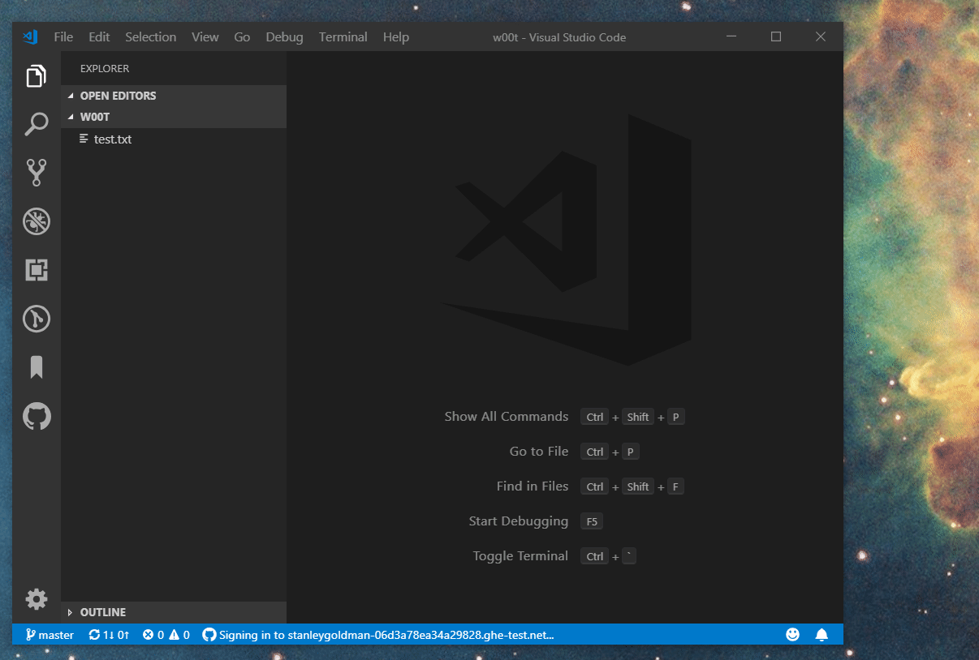Collapse the W00T folder section
This screenshot has width=979, height=660.
(x=93, y=117)
